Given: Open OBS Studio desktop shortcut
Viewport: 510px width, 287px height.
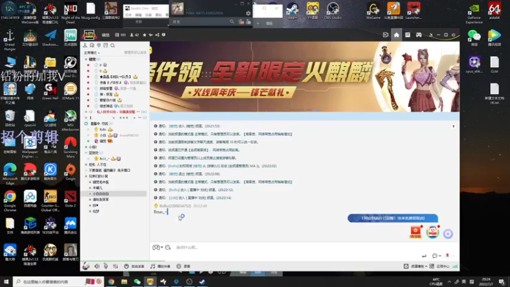Looking at the screenshot, I should (333, 11).
